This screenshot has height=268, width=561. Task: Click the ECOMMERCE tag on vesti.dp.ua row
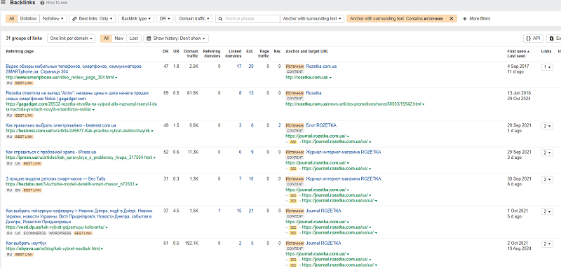[x=34, y=233]
